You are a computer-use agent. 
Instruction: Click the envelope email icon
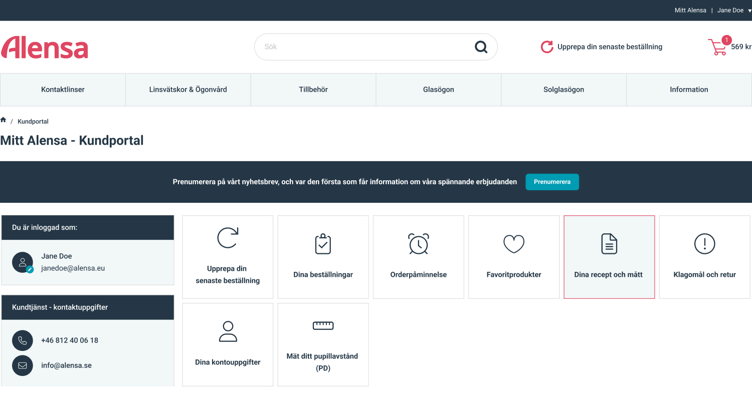pos(23,365)
